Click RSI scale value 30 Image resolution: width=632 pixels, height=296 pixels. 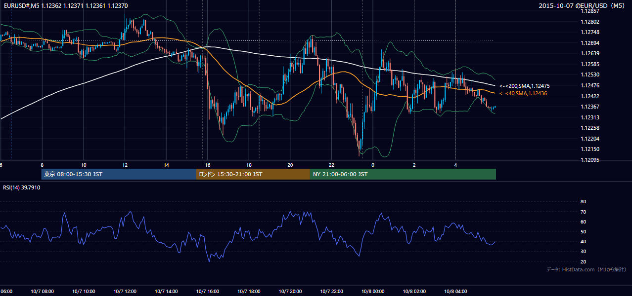(x=583, y=252)
